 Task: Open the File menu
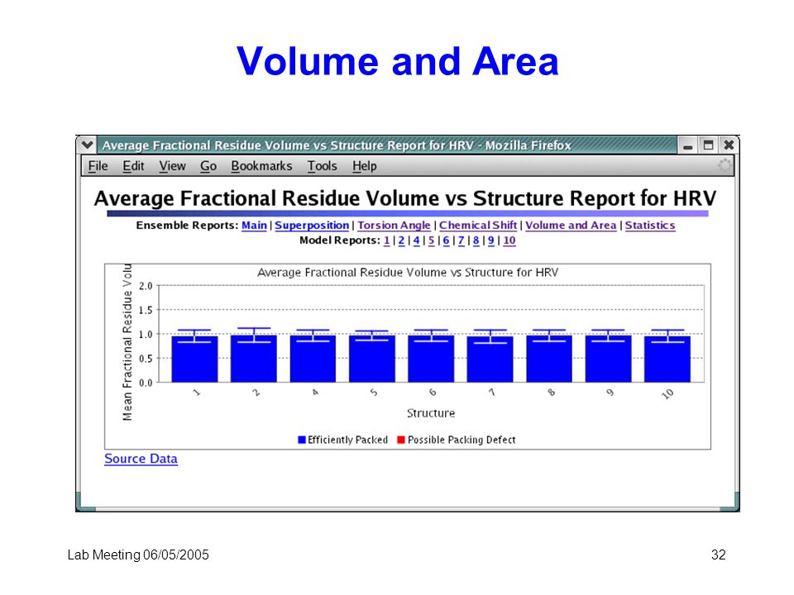coord(98,166)
